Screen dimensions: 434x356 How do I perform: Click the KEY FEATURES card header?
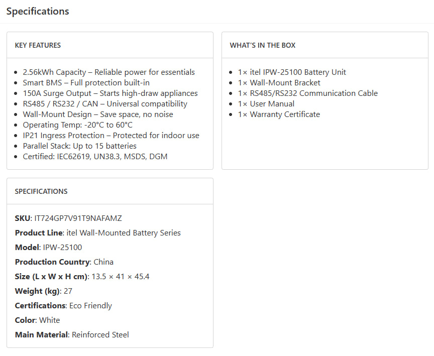pyautogui.click(x=38, y=45)
